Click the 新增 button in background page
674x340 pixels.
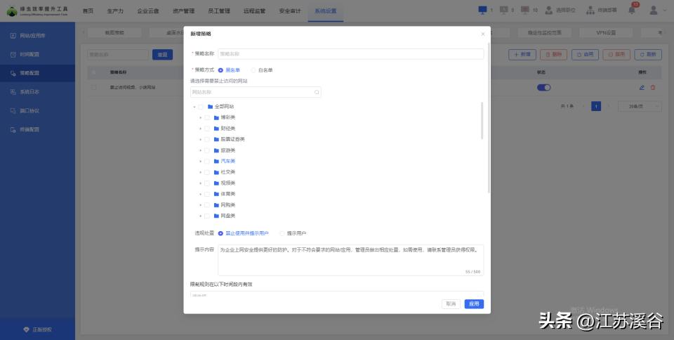pos(522,55)
